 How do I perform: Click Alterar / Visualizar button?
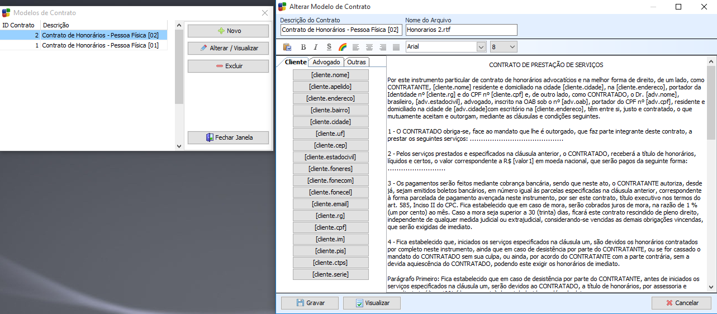coord(228,48)
